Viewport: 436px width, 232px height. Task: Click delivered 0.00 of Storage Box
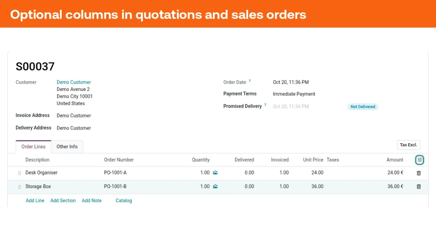coord(250,187)
